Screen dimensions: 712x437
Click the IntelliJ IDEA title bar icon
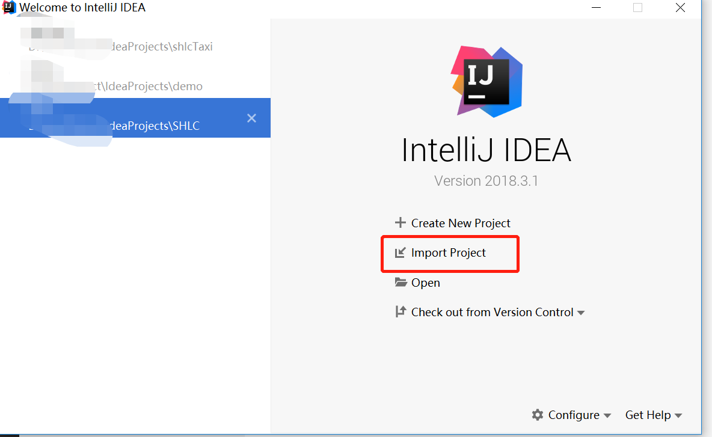click(8, 7)
